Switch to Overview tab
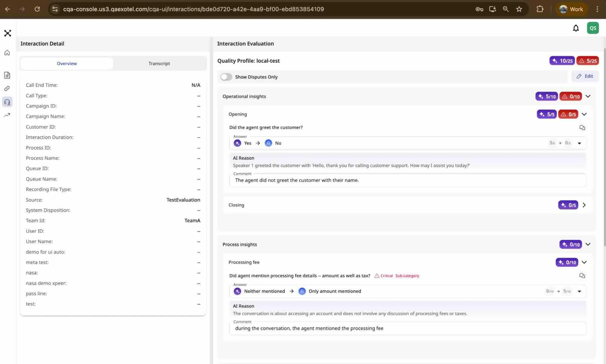 point(67,63)
